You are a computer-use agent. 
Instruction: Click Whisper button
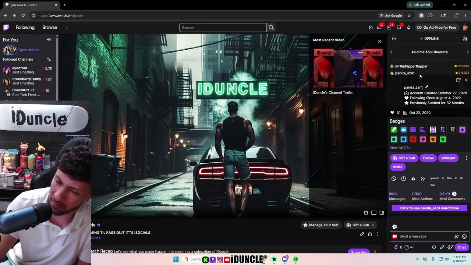[x=448, y=158]
